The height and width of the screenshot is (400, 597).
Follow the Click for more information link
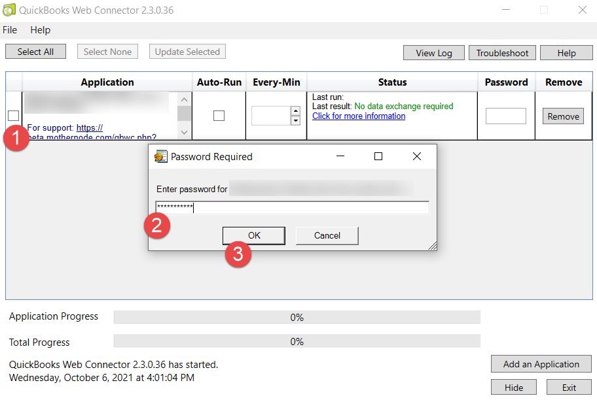pos(358,116)
